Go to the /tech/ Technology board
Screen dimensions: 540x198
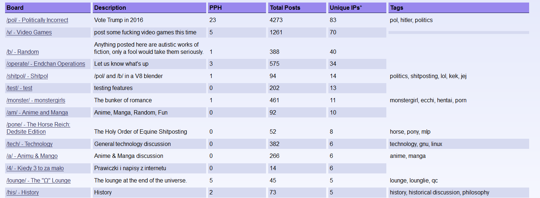click(29, 144)
